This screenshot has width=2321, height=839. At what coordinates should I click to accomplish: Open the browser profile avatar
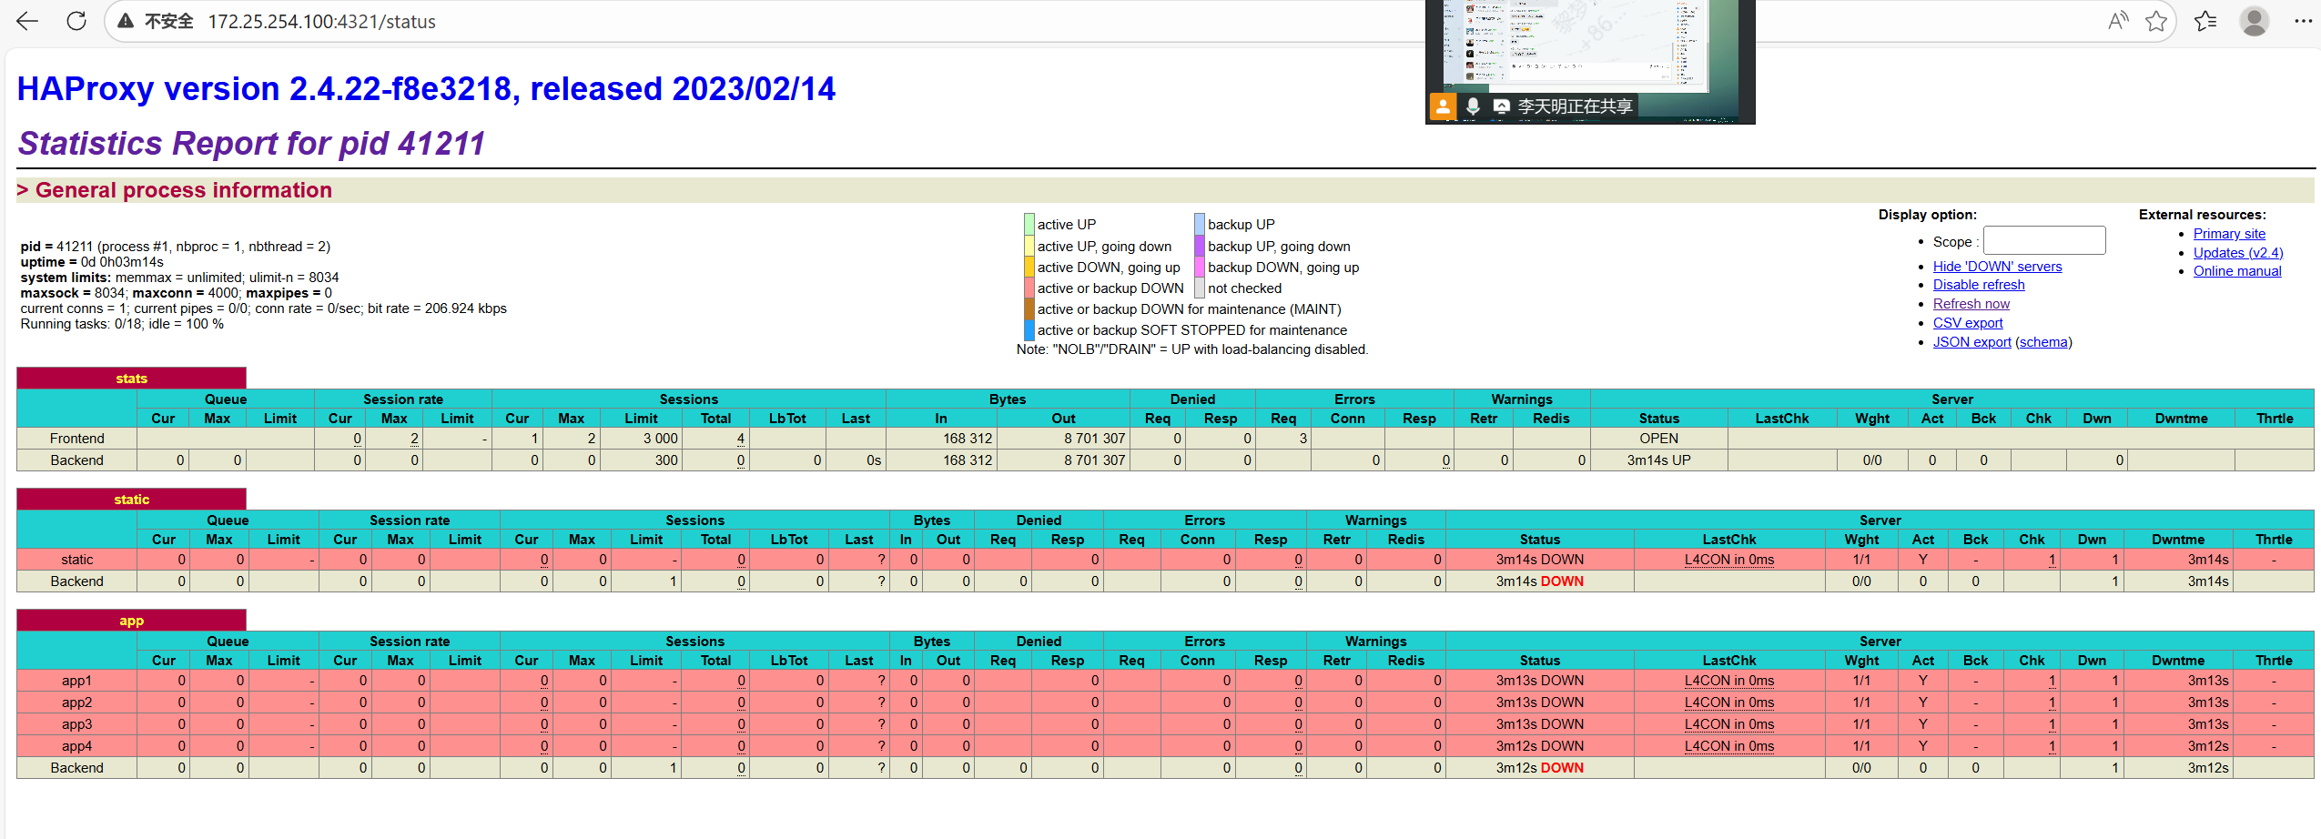[x=2255, y=21]
